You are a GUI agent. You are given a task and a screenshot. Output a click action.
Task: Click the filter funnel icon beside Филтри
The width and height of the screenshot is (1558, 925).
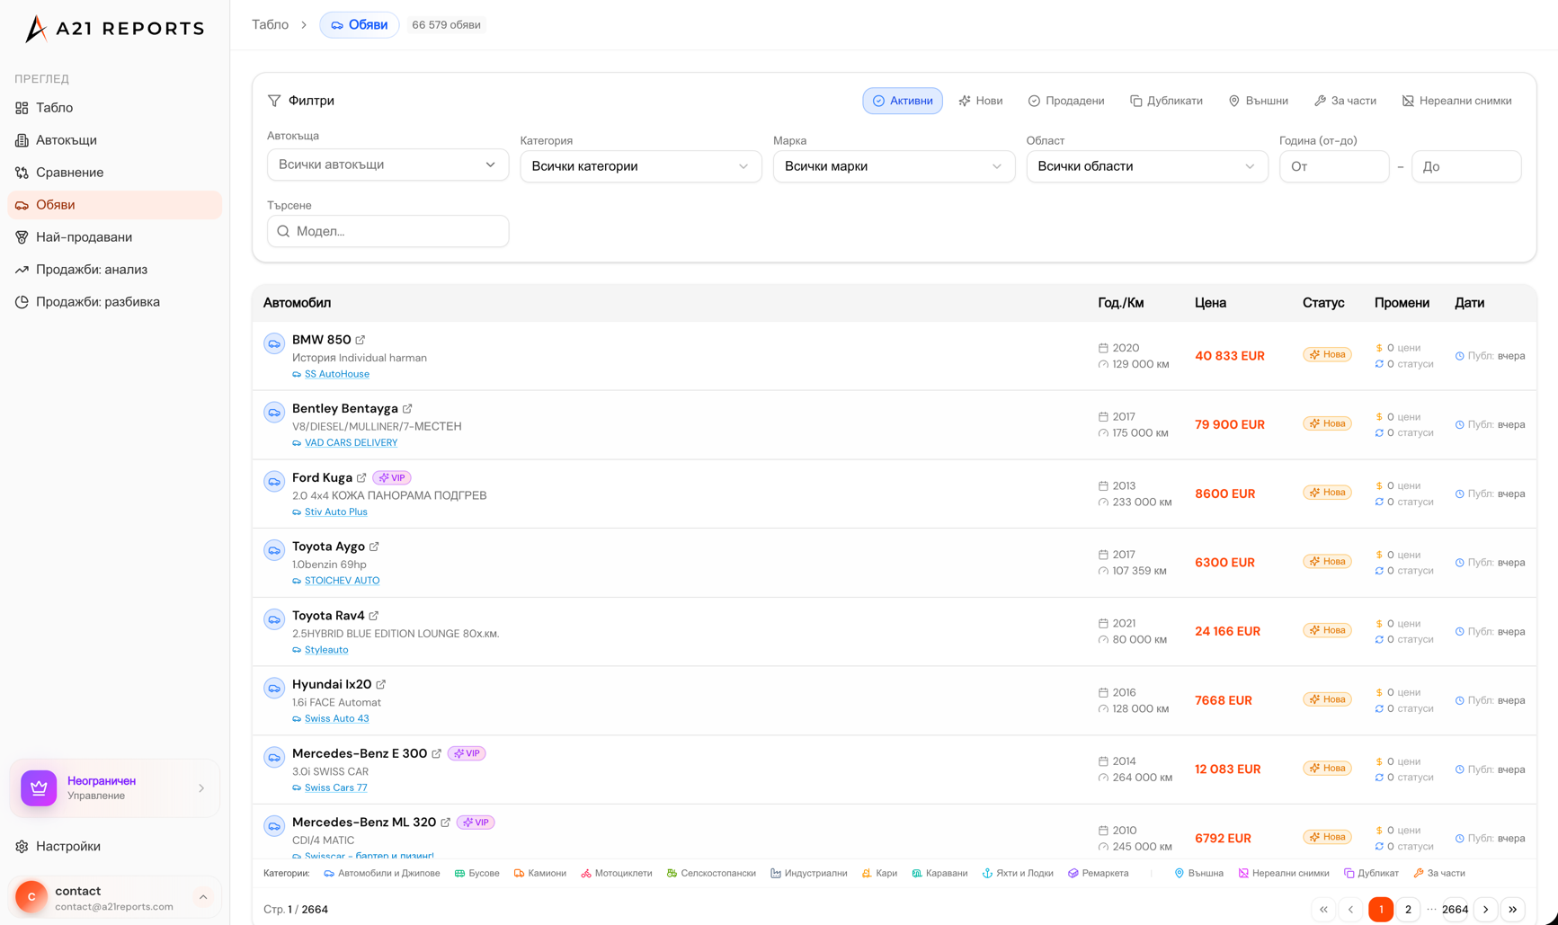point(274,101)
